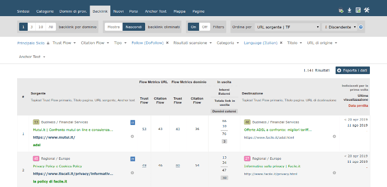Select 3 backlink per dominio
The height and width of the screenshot is (187, 387).
(x=32, y=27)
